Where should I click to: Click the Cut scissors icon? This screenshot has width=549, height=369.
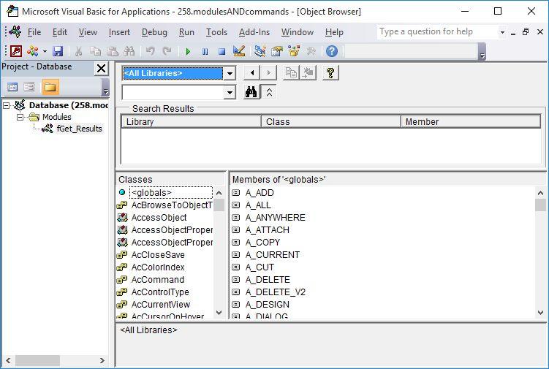pos(78,51)
